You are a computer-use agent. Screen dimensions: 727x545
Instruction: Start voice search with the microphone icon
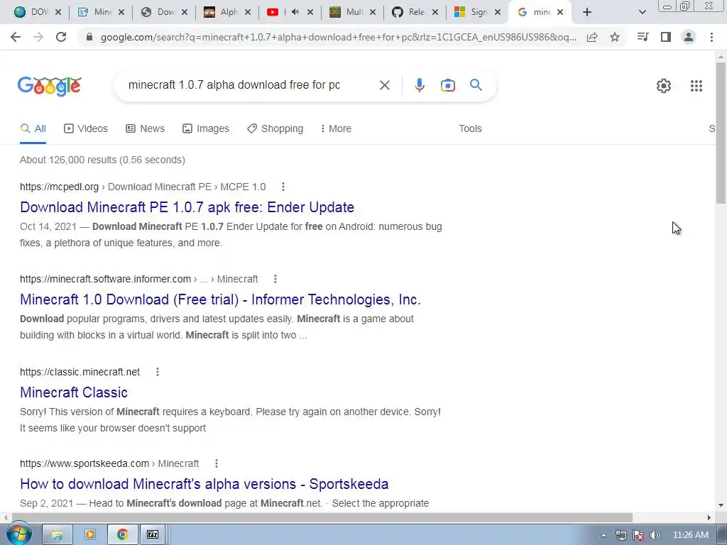tap(419, 85)
